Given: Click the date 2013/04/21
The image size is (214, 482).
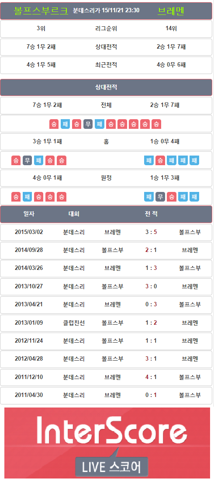Looking at the screenshot, I should point(29,305).
